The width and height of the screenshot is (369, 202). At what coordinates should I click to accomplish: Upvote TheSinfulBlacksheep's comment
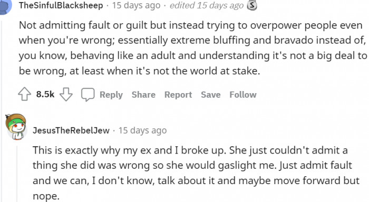(24, 94)
